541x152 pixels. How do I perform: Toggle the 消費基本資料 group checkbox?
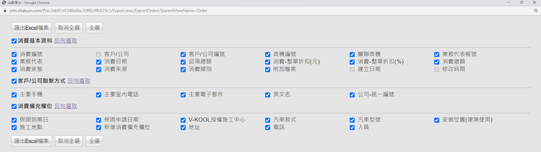[14, 41]
